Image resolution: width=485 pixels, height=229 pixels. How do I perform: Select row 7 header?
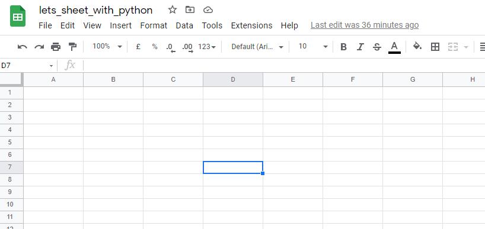pyautogui.click(x=11, y=167)
